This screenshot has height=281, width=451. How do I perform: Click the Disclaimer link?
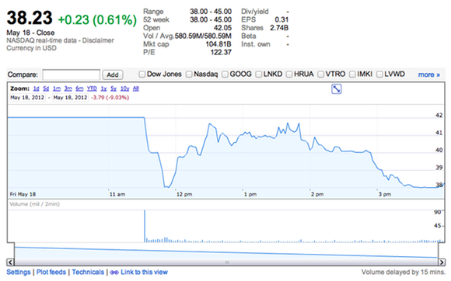pyautogui.click(x=98, y=40)
